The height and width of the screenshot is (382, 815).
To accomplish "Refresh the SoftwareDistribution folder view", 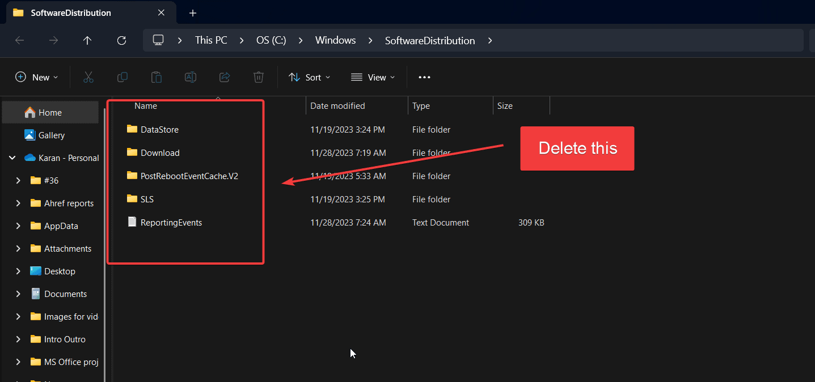I will 121,40.
